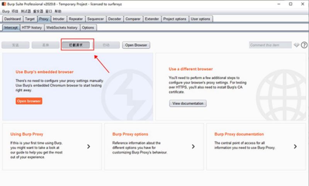Open the Comparer tab
Screen dimensions: 309x186
[x=133, y=19]
